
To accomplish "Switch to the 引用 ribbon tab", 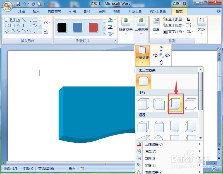I will pyautogui.click(x=72, y=11).
